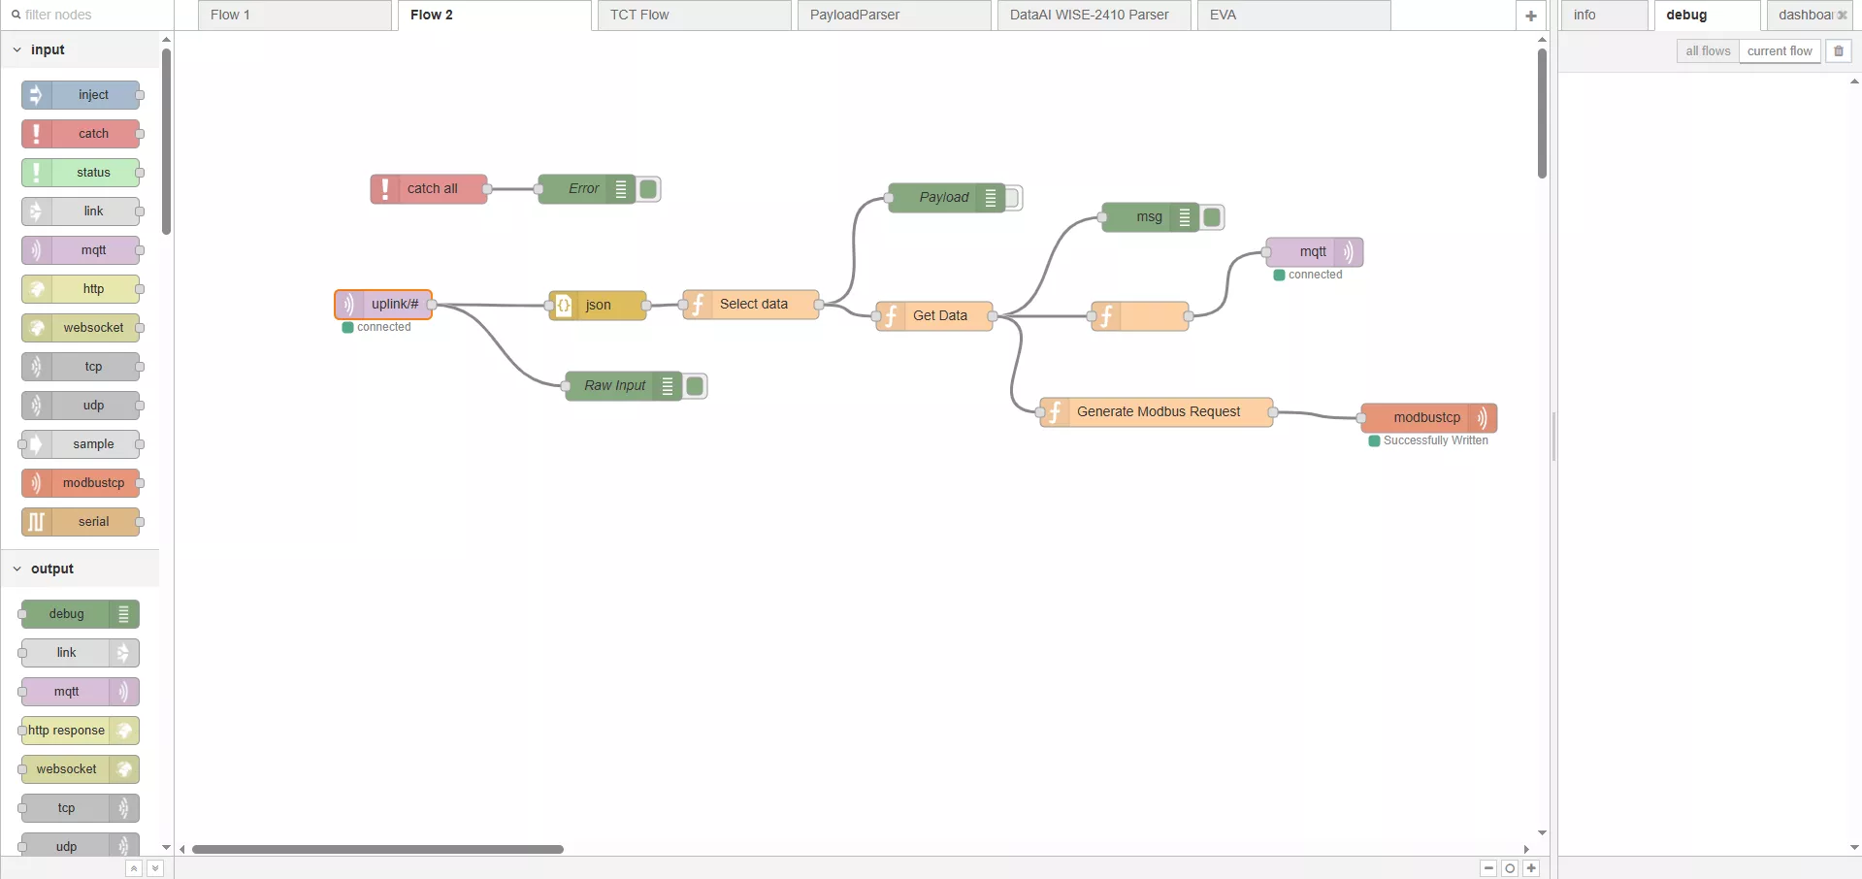
Task: Click the json node on canvas
Action: tap(598, 306)
